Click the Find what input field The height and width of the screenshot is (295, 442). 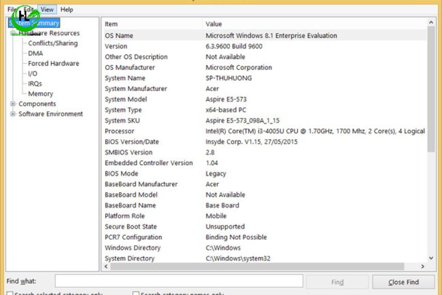179,281
